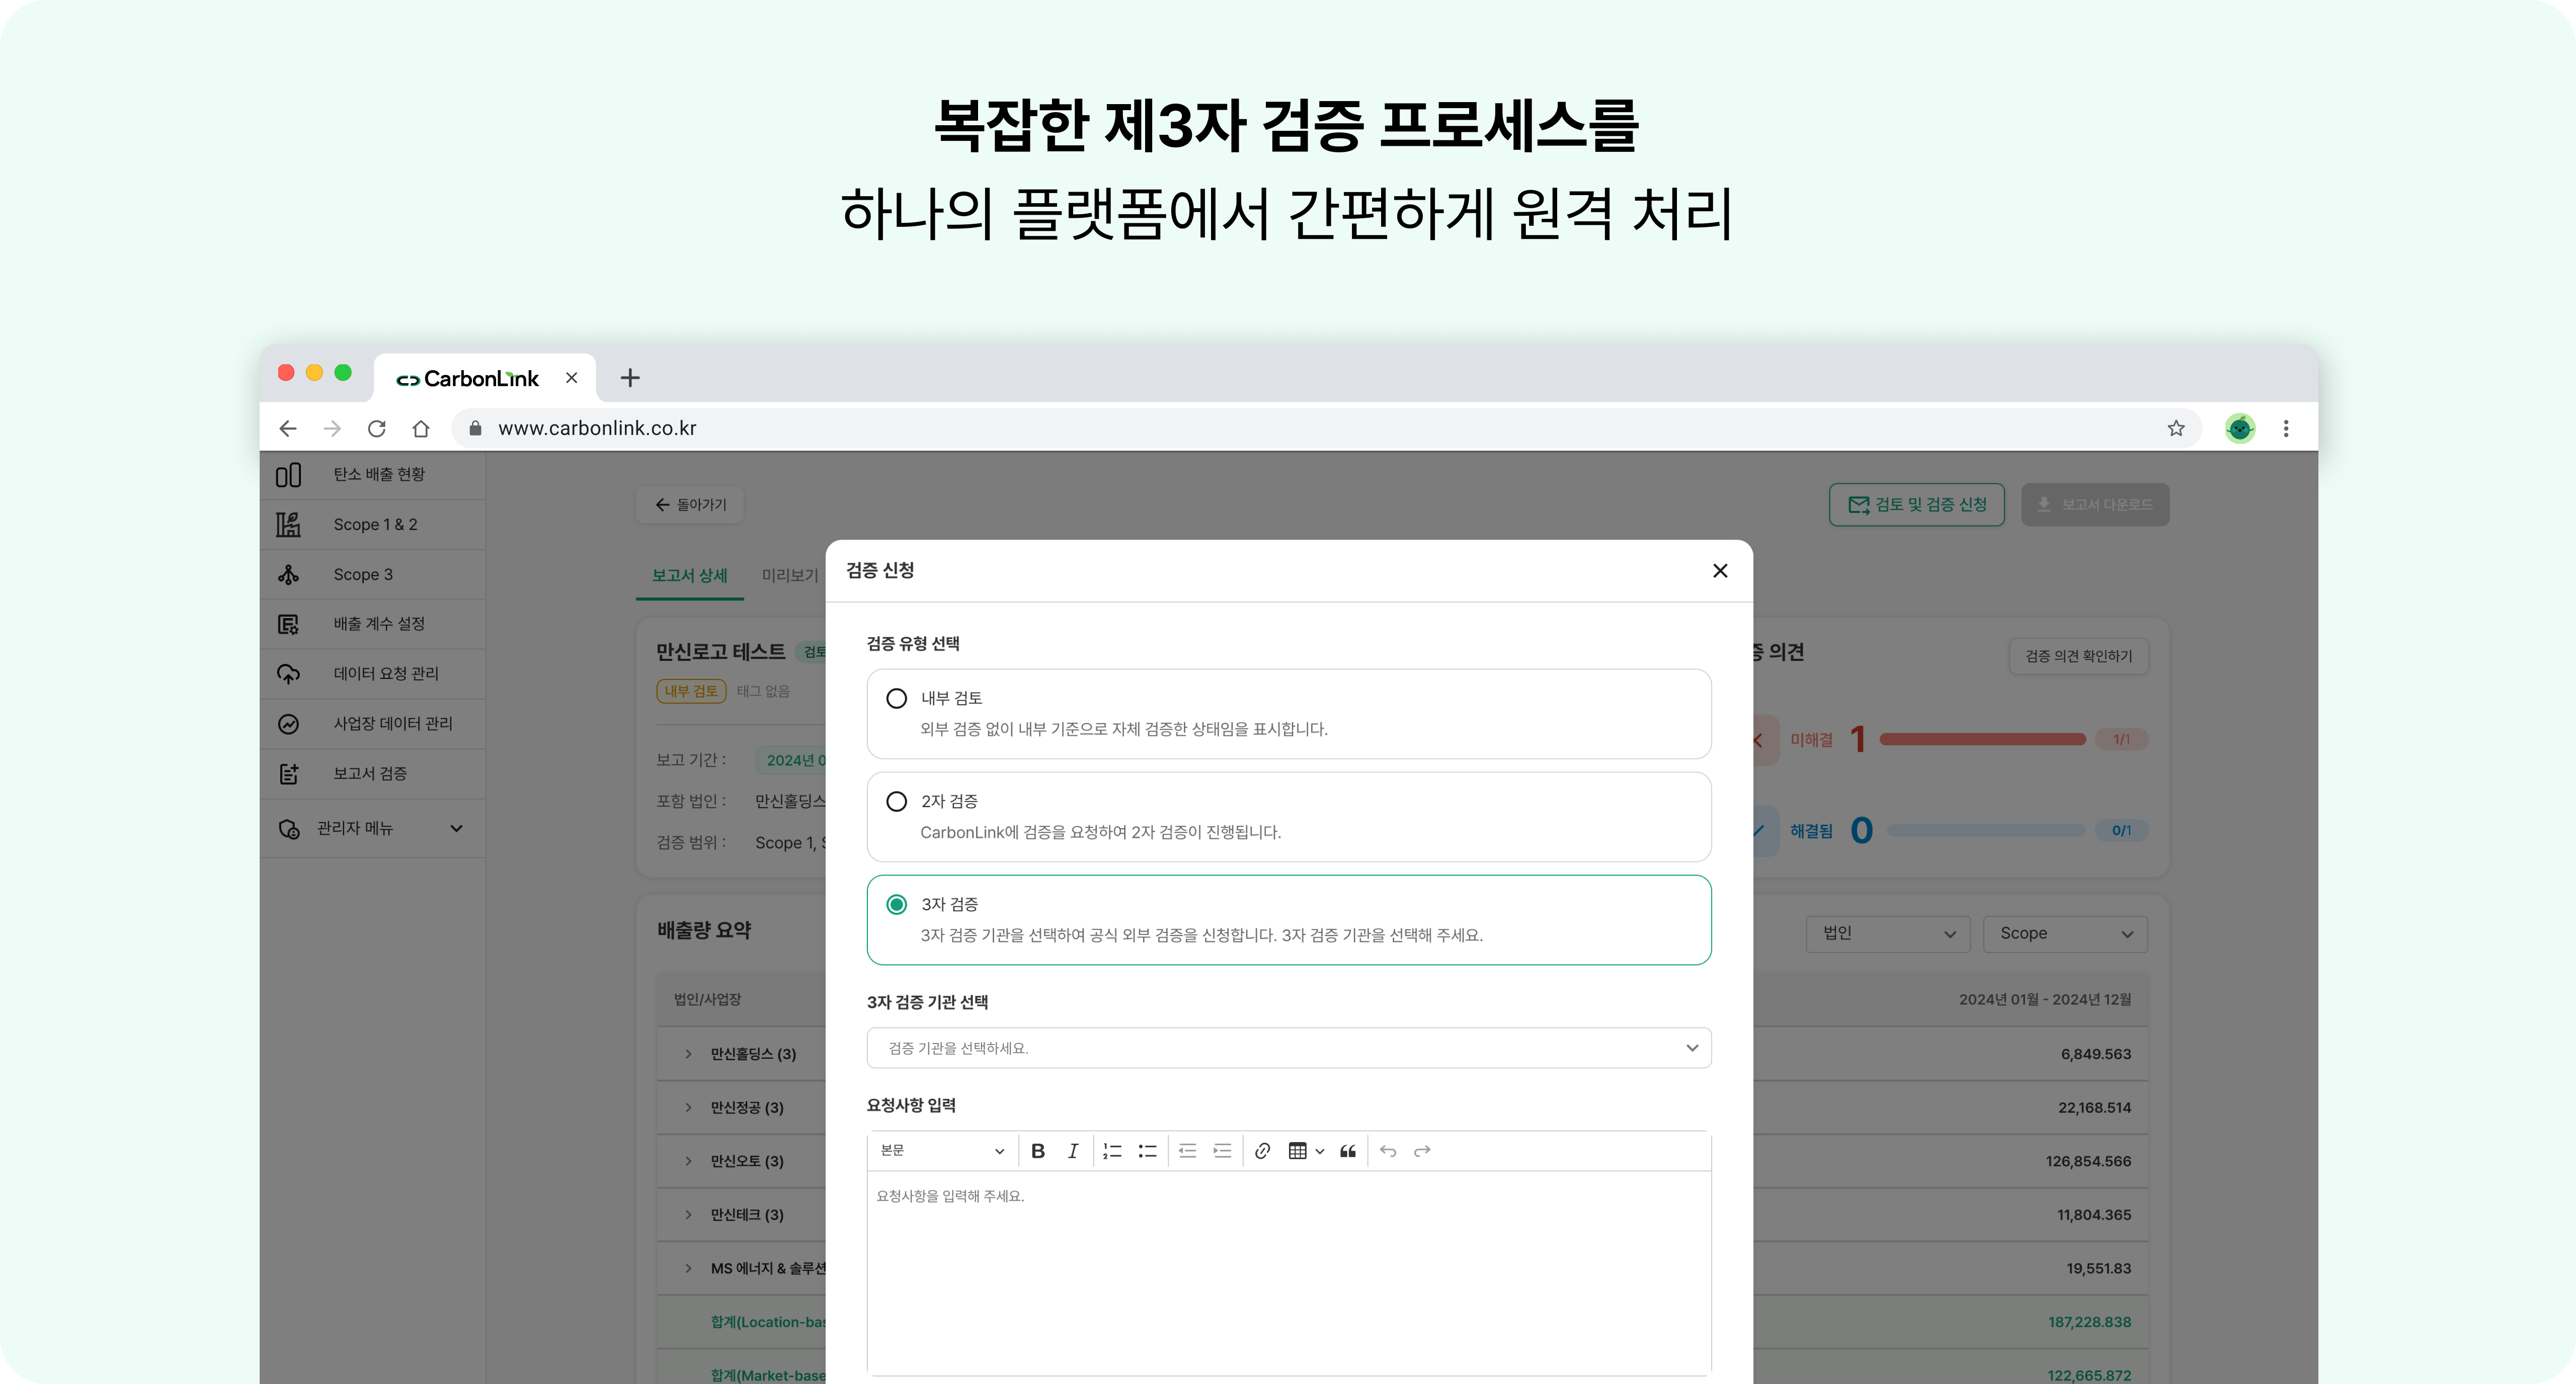The width and height of the screenshot is (2576, 1384).
Task: Open the 검증 기관을 선택하세요 dropdown
Action: coord(1288,1048)
